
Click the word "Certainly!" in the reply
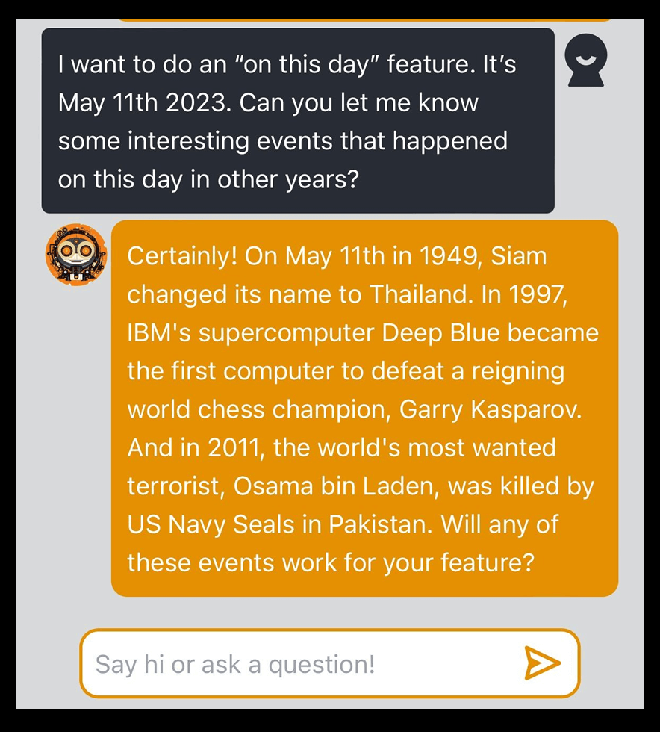tap(183, 256)
